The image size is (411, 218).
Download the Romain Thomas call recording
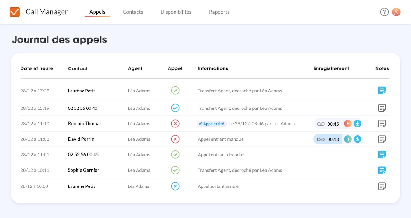point(358,123)
